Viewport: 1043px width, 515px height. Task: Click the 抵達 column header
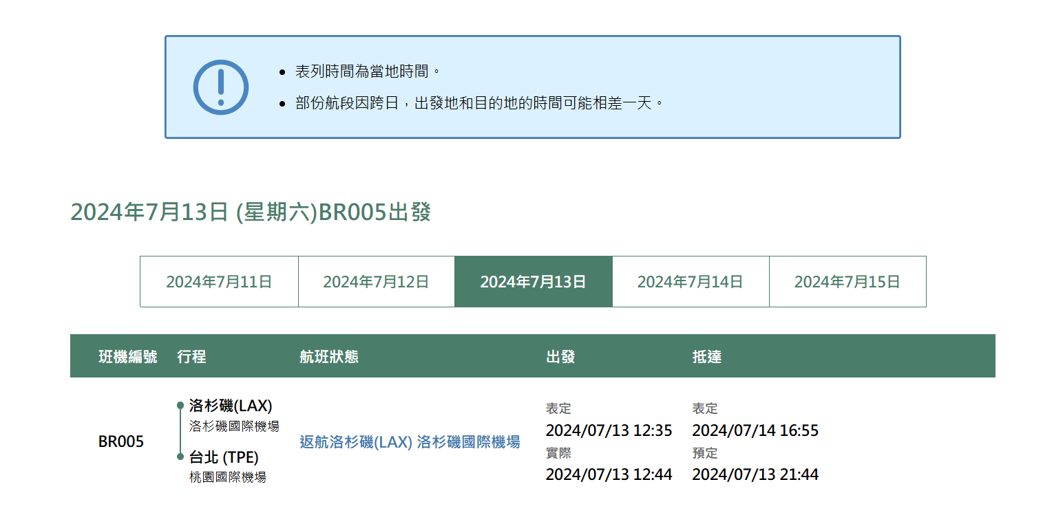706,356
